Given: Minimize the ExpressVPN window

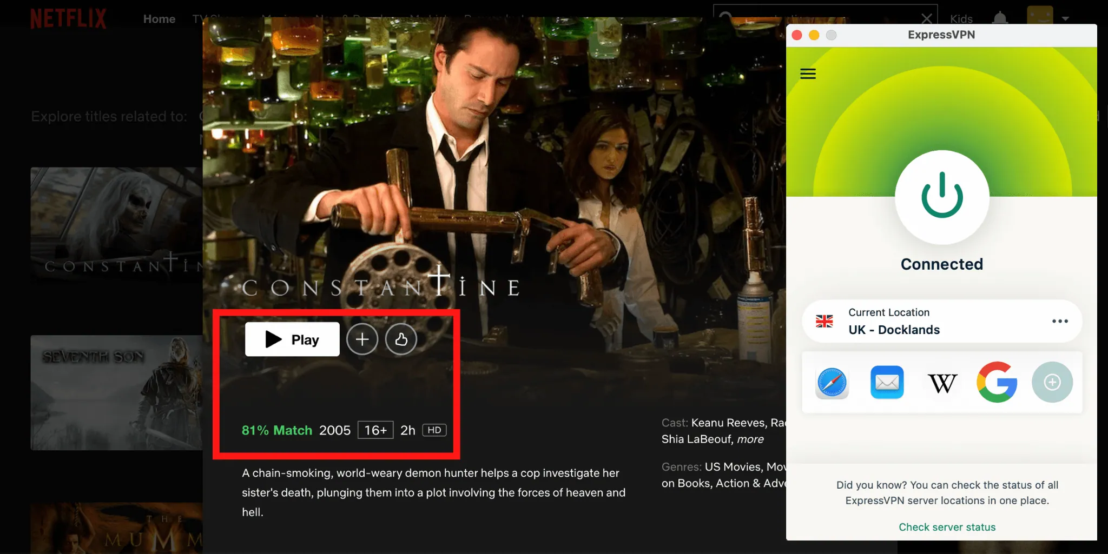Looking at the screenshot, I should [x=814, y=35].
